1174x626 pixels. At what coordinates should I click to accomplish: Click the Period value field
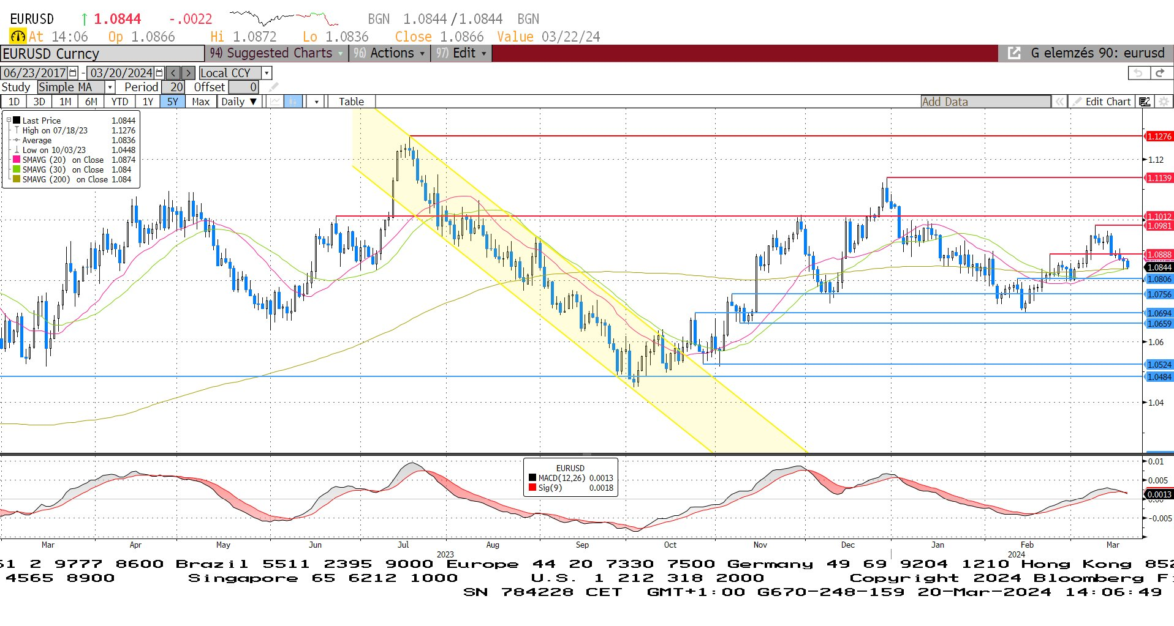[173, 87]
